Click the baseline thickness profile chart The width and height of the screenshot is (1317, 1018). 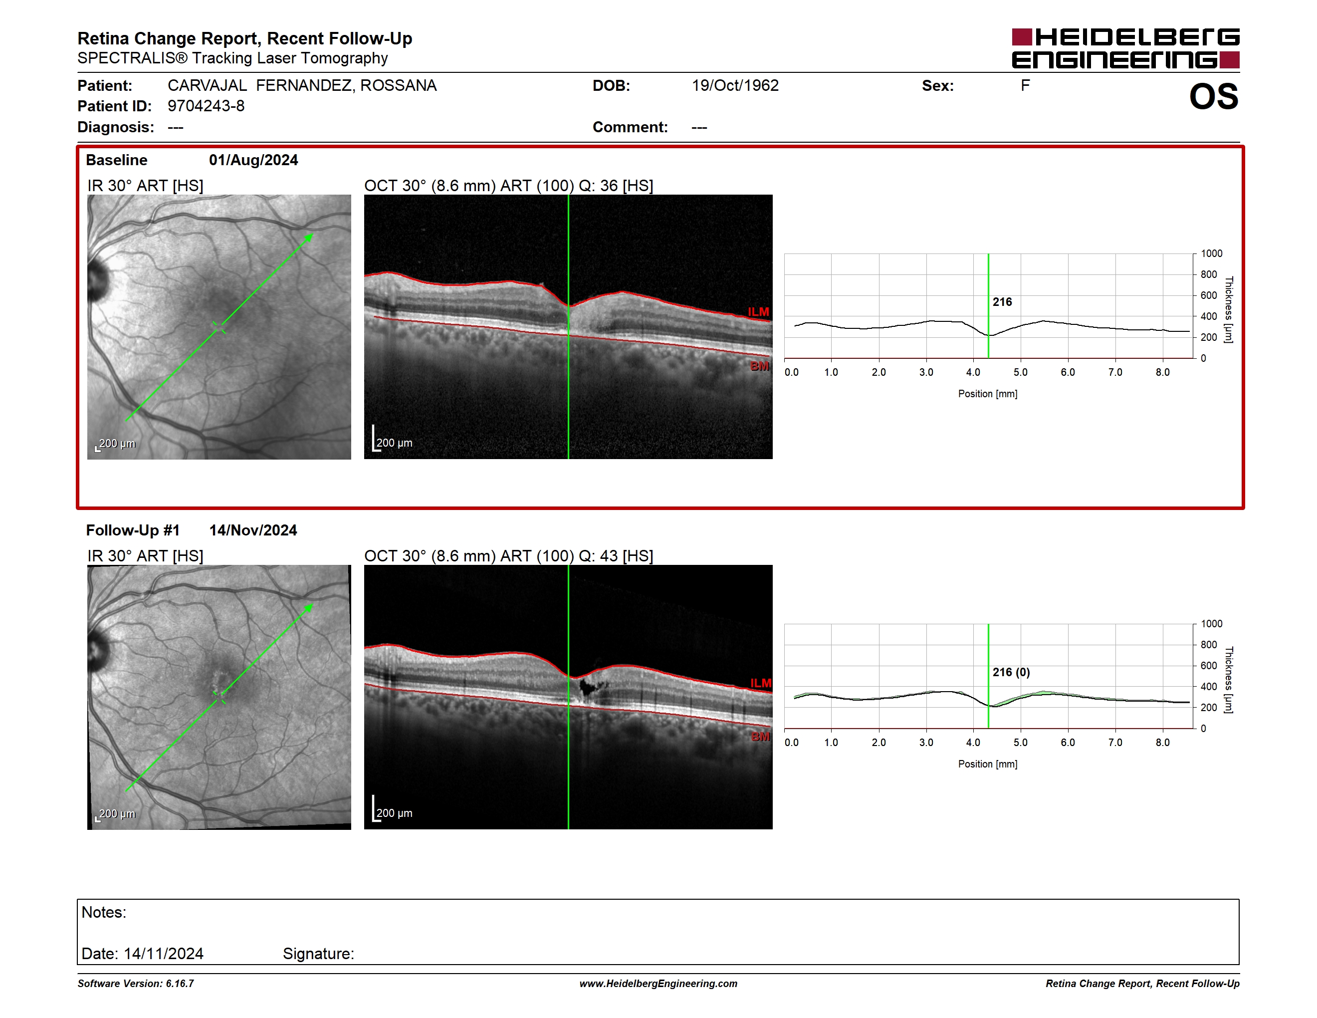tap(989, 306)
